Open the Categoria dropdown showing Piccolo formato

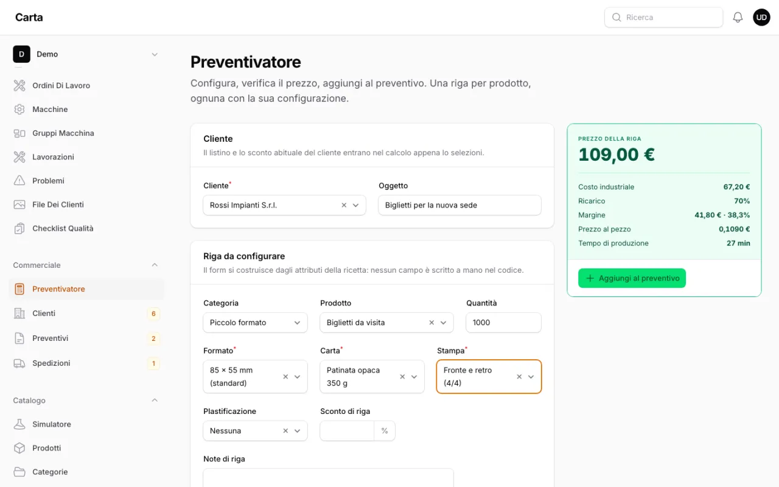pos(255,323)
